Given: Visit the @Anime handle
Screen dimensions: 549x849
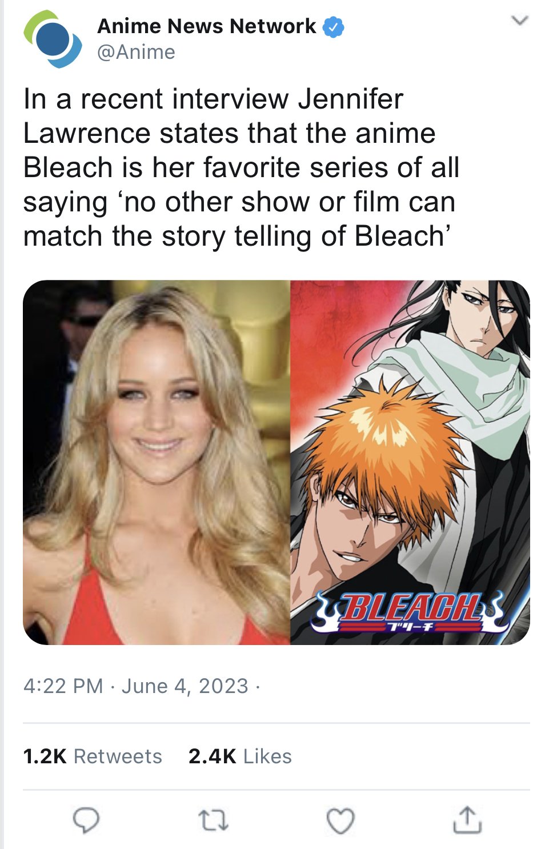Looking at the screenshot, I should click(x=137, y=52).
